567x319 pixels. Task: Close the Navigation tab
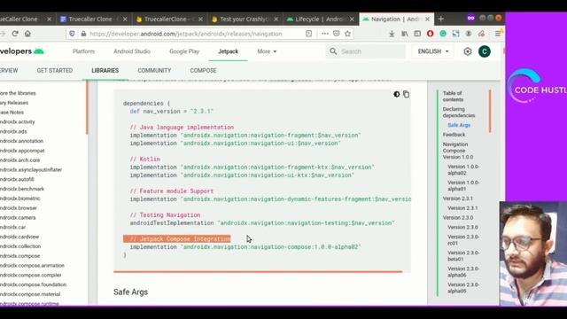(x=427, y=19)
